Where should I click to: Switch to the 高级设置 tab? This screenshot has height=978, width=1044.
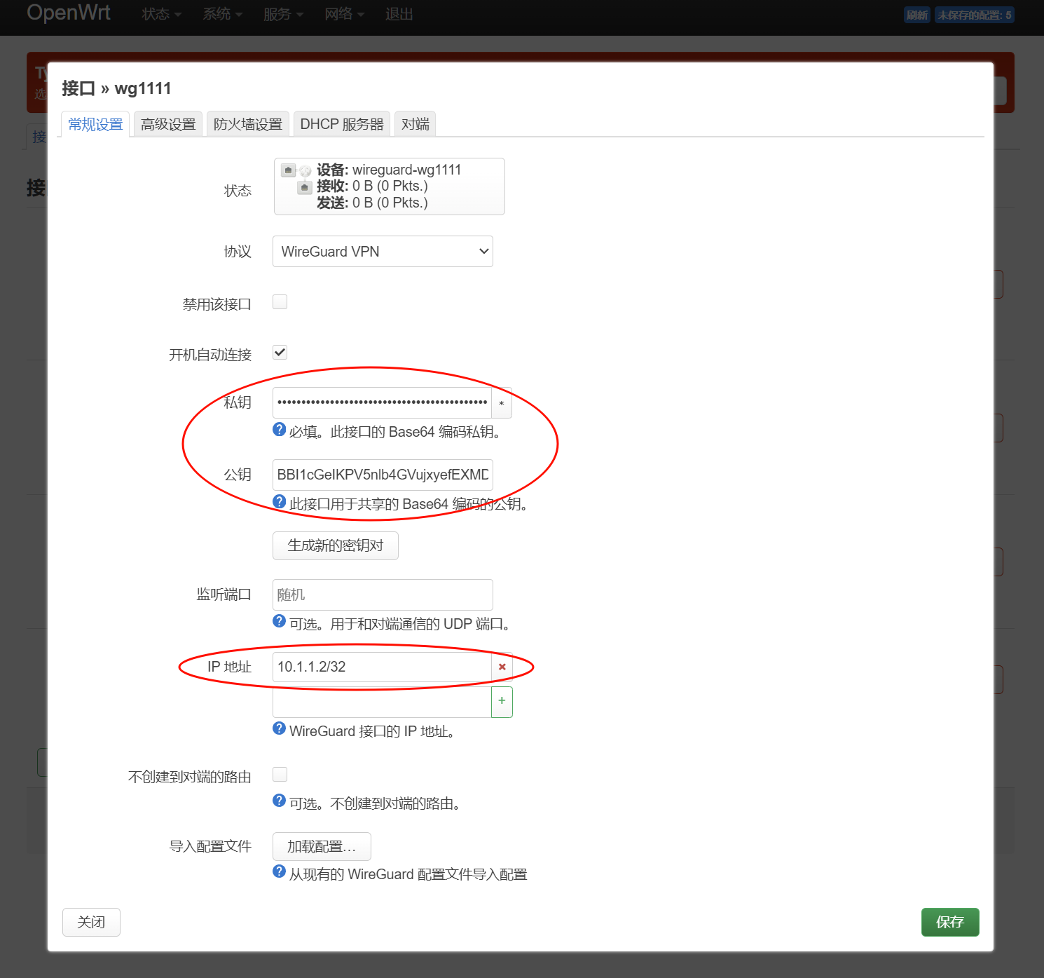[x=168, y=124]
